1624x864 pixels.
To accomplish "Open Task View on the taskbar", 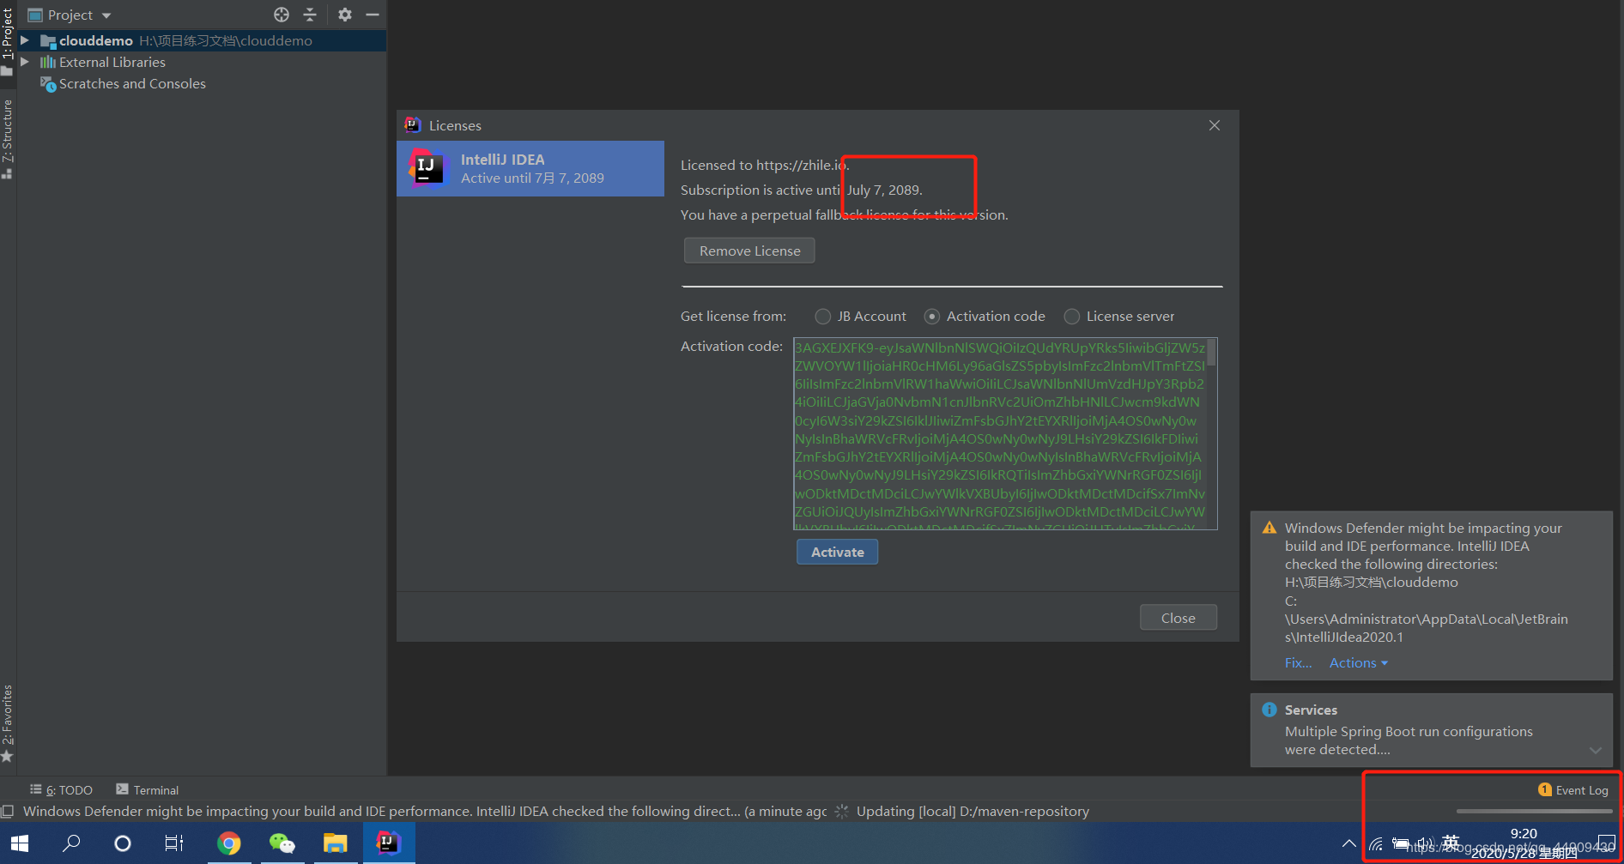I will (174, 843).
